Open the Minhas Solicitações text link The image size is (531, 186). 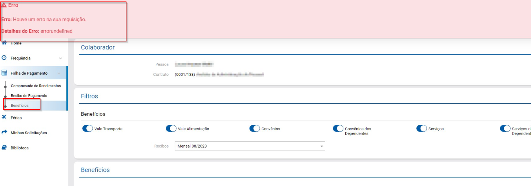click(29, 133)
